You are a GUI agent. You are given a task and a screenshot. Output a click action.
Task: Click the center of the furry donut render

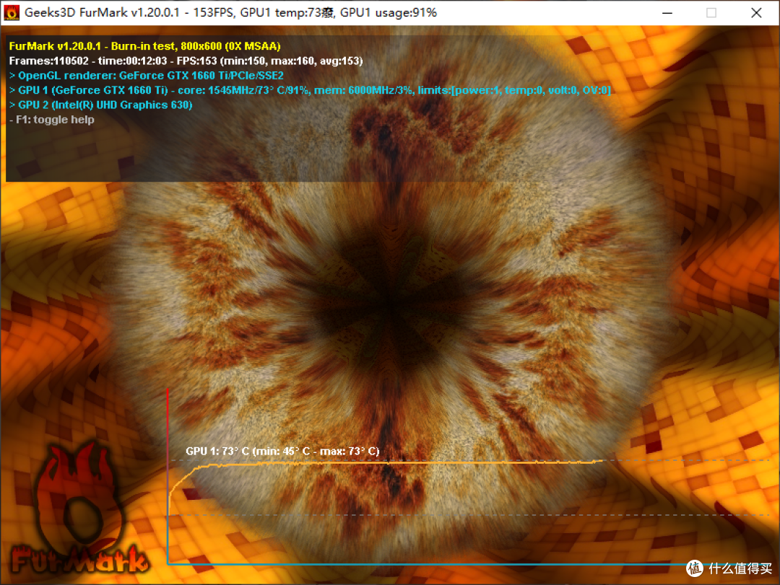point(390,302)
